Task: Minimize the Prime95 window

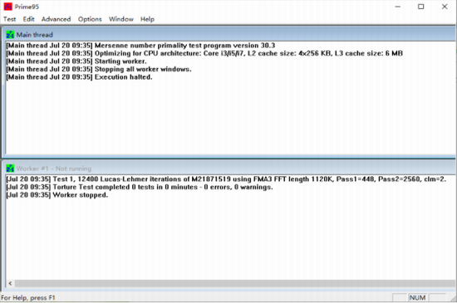Action: coord(397,7)
